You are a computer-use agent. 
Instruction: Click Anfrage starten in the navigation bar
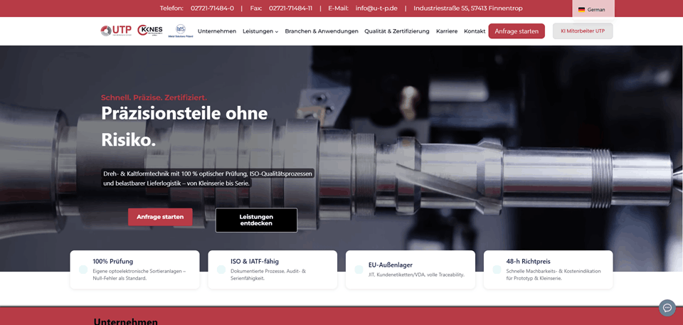click(x=516, y=31)
